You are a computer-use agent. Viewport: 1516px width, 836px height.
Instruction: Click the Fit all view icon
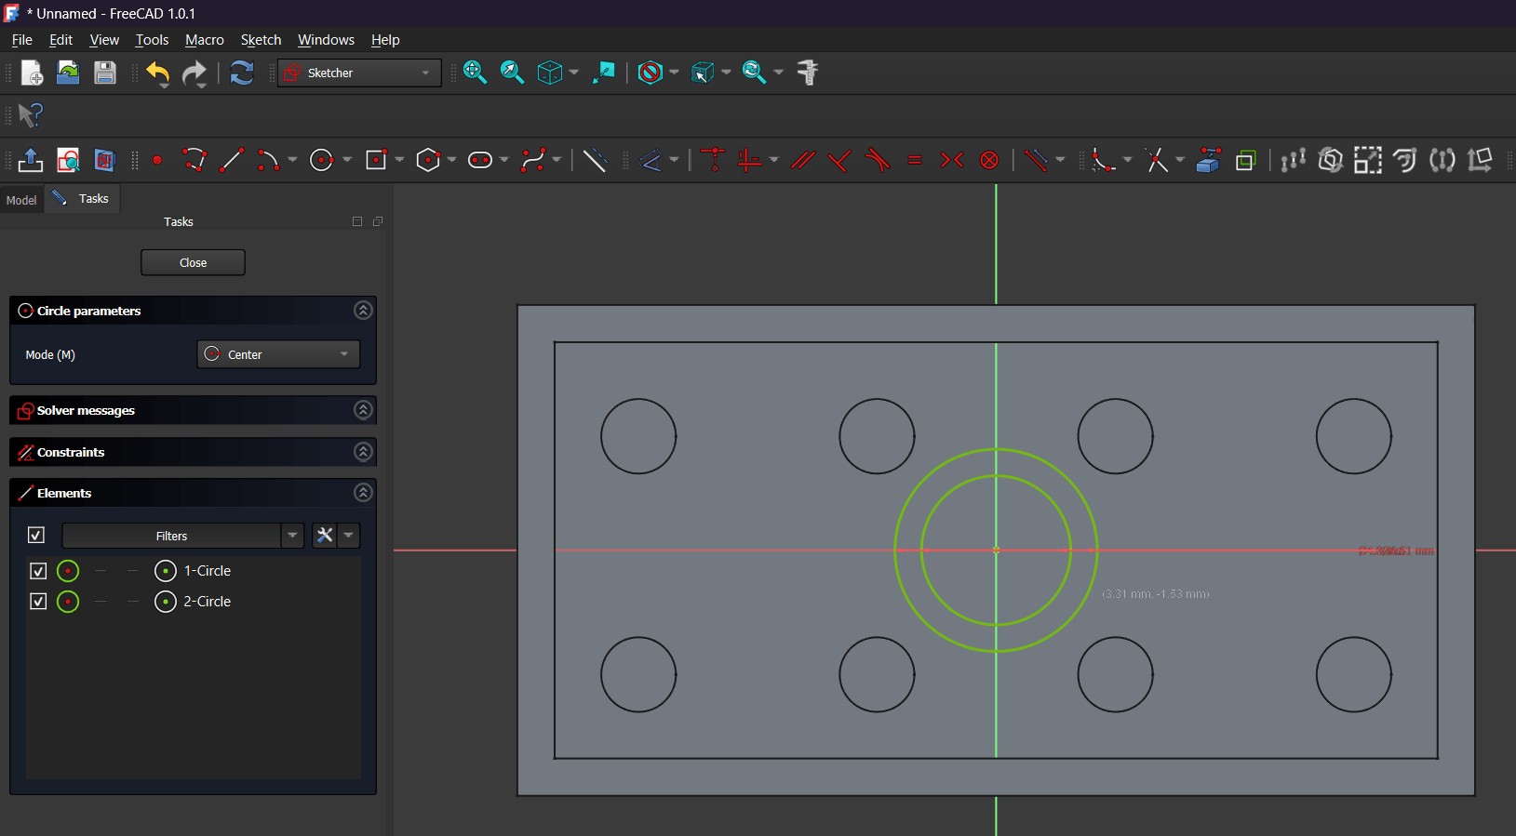click(x=475, y=73)
